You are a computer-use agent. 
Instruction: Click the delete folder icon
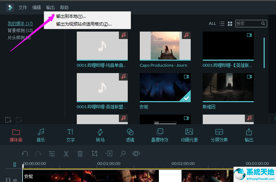pos(19,120)
